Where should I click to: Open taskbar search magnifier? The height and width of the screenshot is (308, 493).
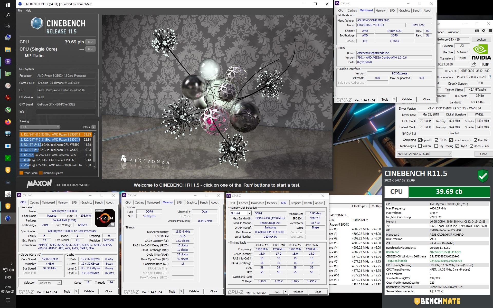coord(8,15)
